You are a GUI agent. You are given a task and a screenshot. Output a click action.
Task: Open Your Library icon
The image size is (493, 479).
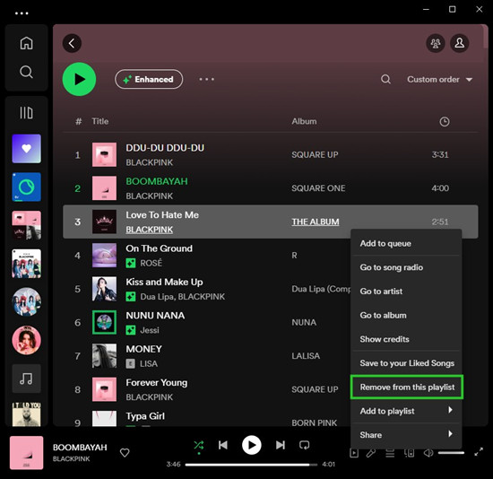(x=26, y=113)
